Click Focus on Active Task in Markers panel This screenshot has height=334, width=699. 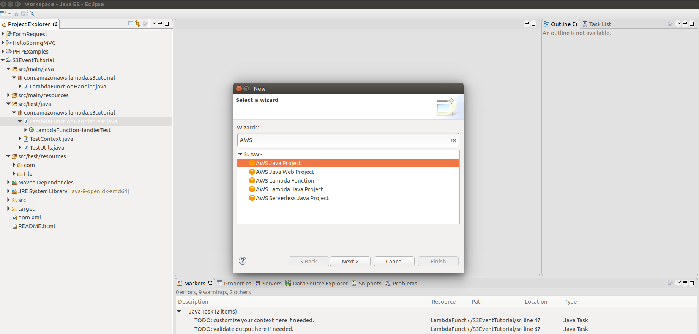[670, 283]
